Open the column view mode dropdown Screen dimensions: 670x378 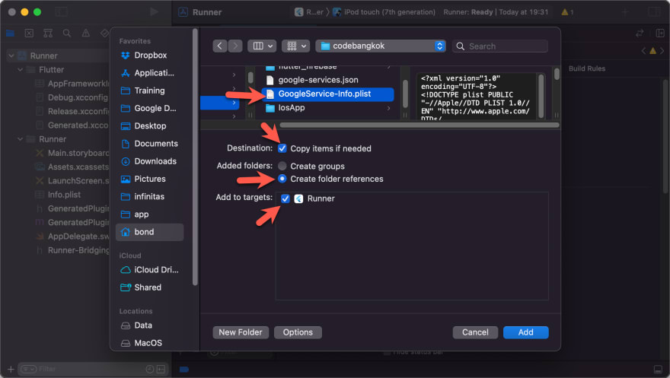(262, 46)
